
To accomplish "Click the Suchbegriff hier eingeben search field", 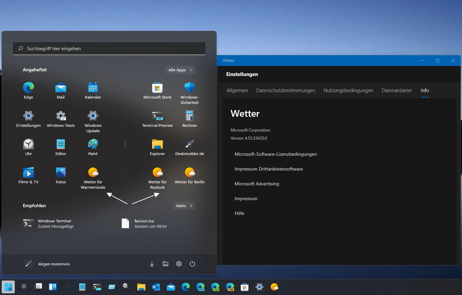I will coord(109,48).
